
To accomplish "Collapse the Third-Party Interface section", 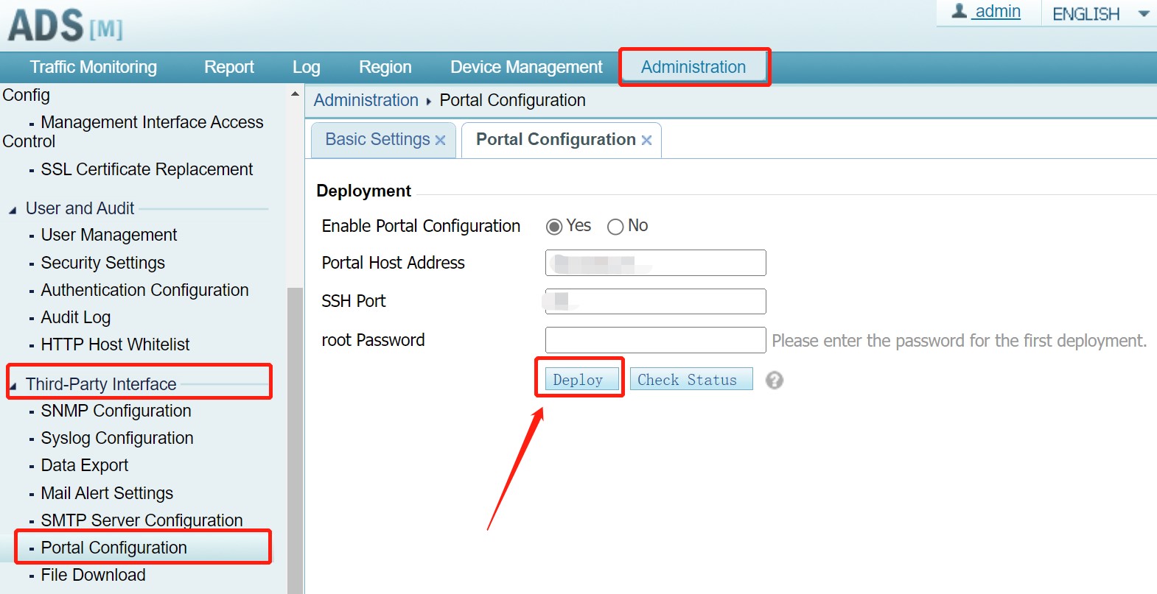I will click(13, 386).
